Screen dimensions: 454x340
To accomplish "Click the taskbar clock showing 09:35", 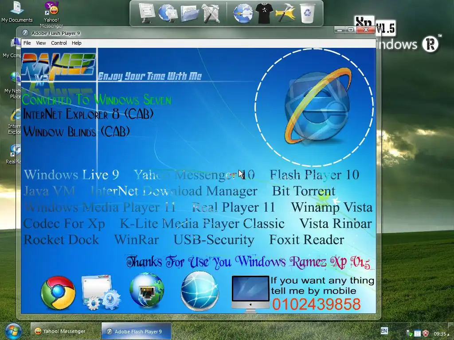I will (x=440, y=334).
